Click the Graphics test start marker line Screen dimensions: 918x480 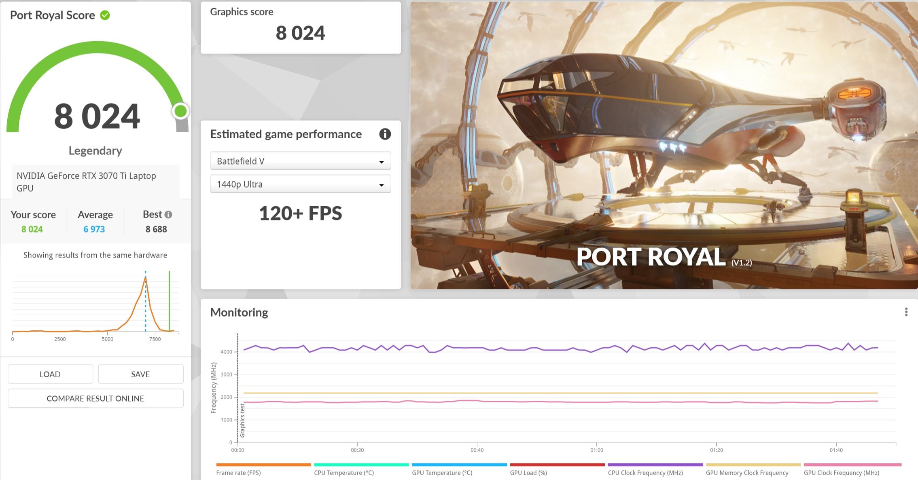pyautogui.click(x=237, y=387)
